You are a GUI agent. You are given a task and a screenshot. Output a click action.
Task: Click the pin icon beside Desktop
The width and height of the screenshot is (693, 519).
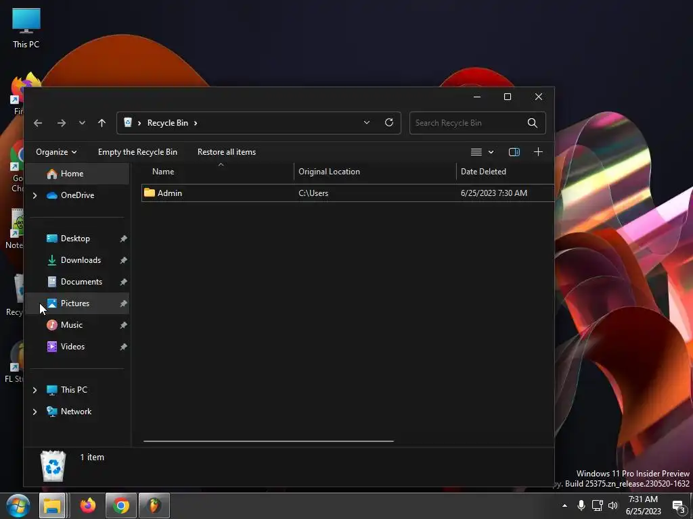click(123, 239)
